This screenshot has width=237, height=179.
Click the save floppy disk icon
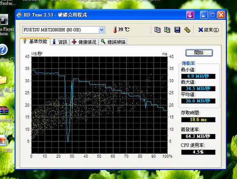[x=177, y=30]
